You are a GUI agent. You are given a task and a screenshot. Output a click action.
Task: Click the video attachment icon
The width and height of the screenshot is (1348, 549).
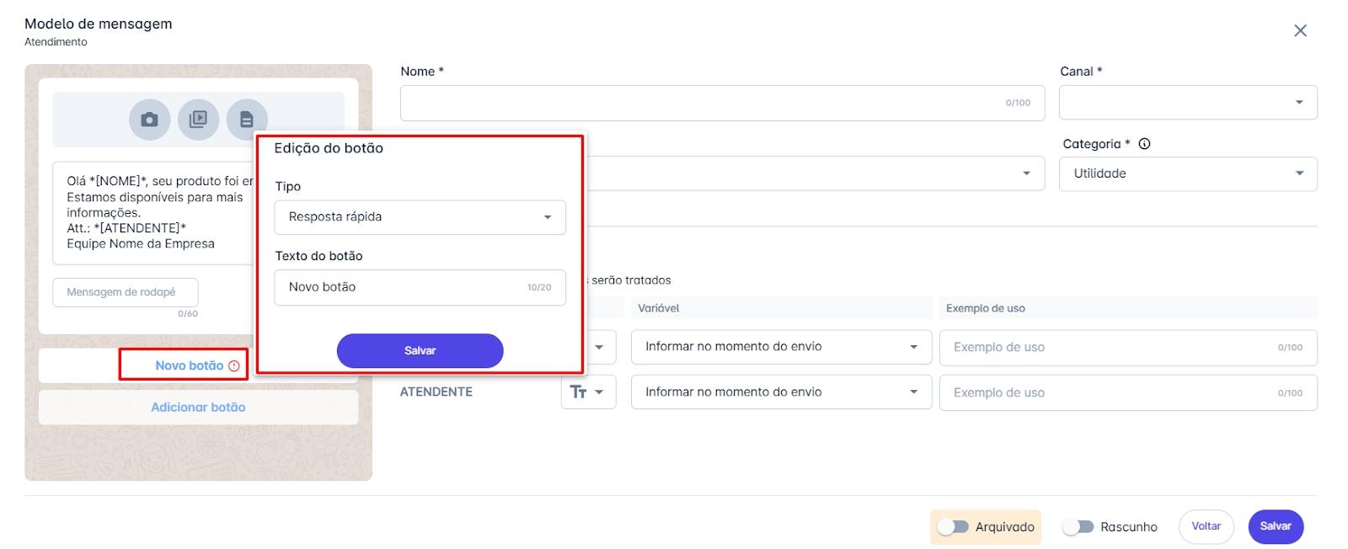[198, 120]
